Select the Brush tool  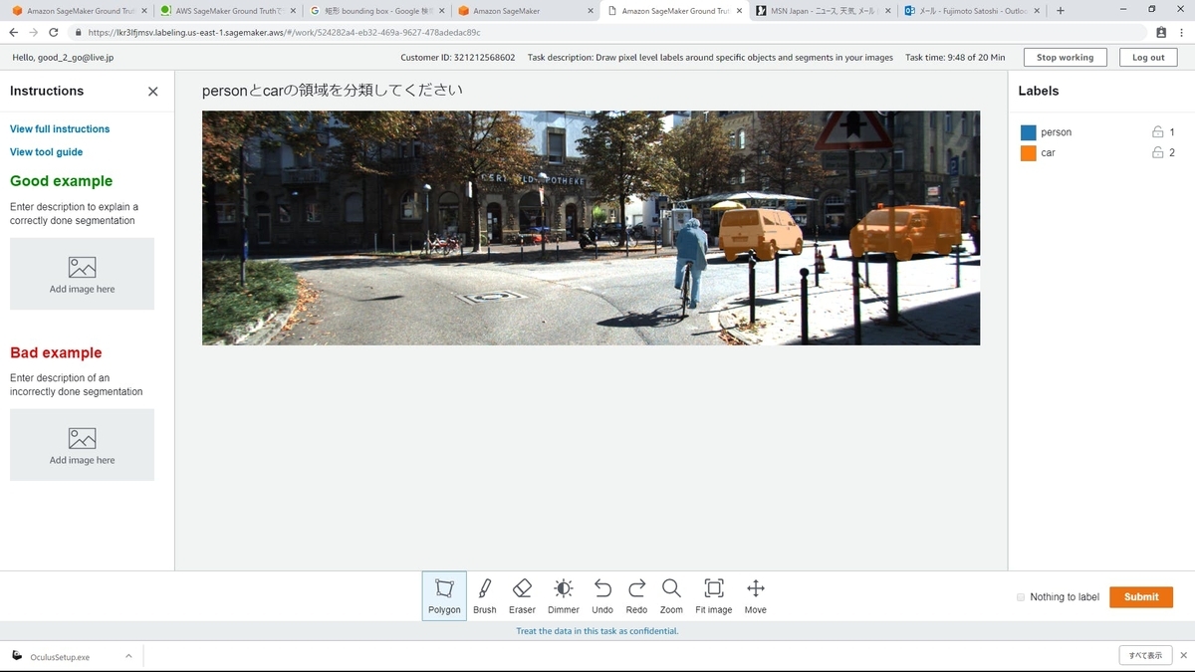485,596
